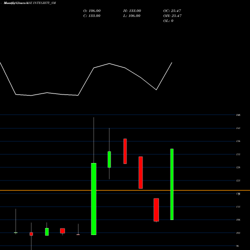Click the 101 price axis label
Screen dimensions: 250x250
[238, 233]
